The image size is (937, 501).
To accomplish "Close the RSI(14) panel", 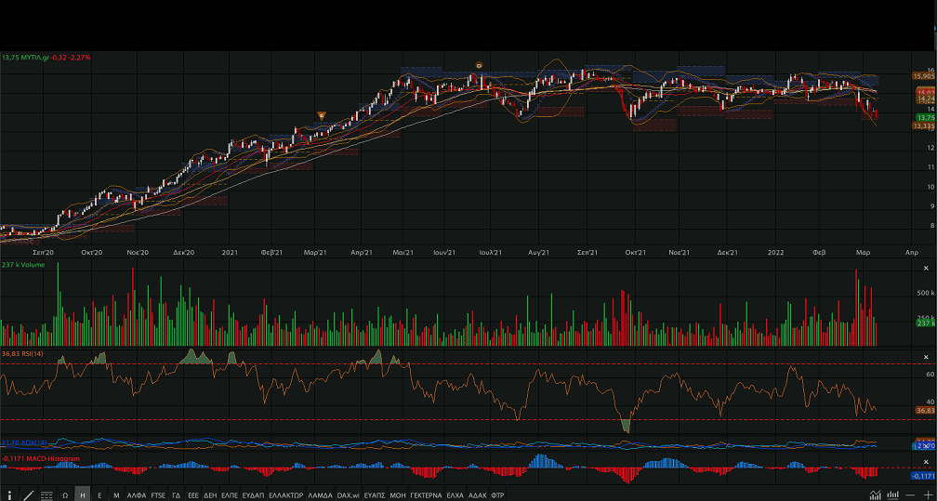I will [x=926, y=357].
